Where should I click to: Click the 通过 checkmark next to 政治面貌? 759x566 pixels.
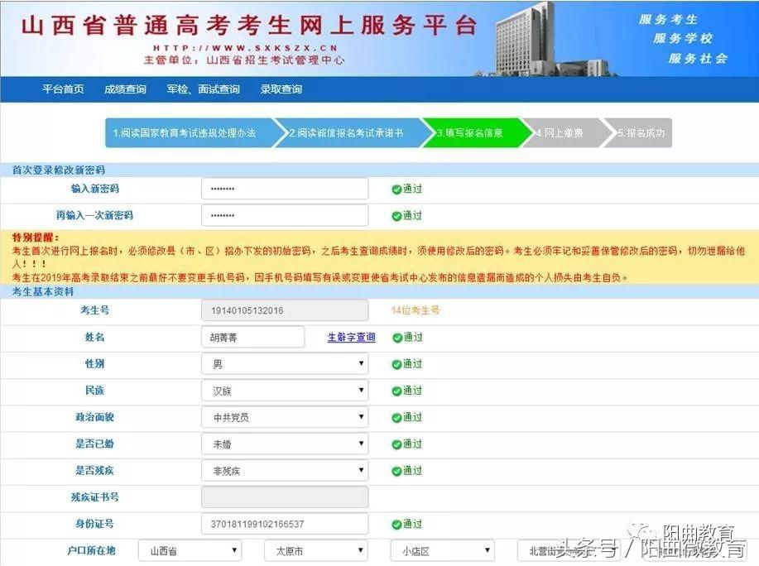click(x=397, y=417)
